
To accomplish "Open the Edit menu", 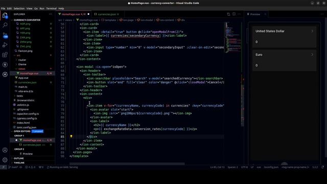I will [x=9, y=9].
